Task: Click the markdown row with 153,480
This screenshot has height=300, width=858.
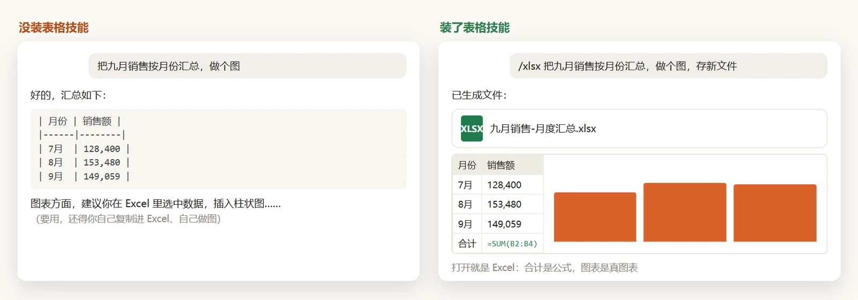Action: coord(84,162)
